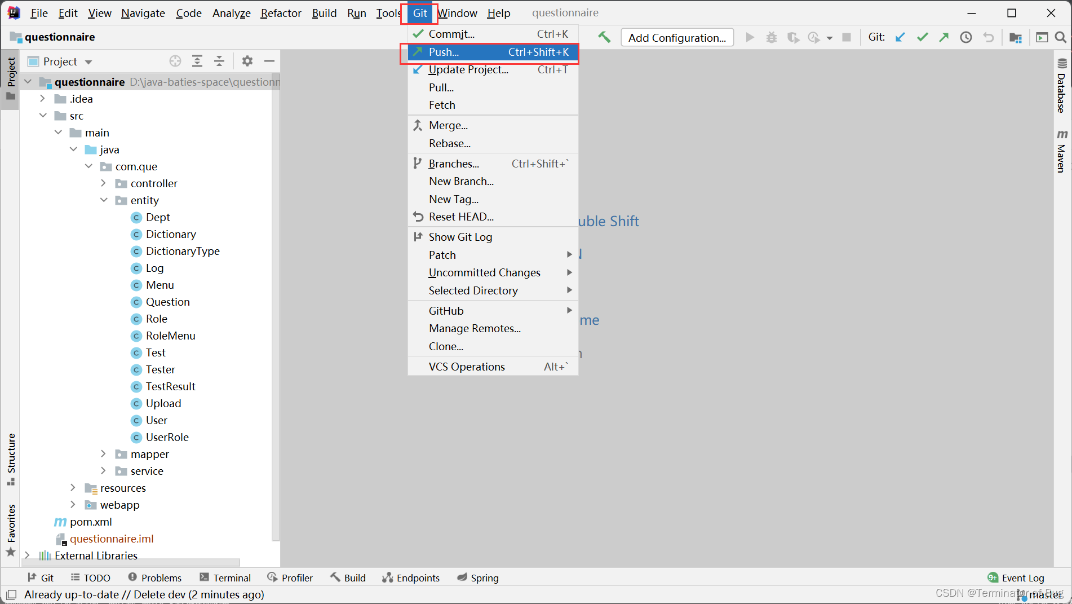
Task: Click the Project panel horizontal scrollbar
Action: (x=131, y=562)
